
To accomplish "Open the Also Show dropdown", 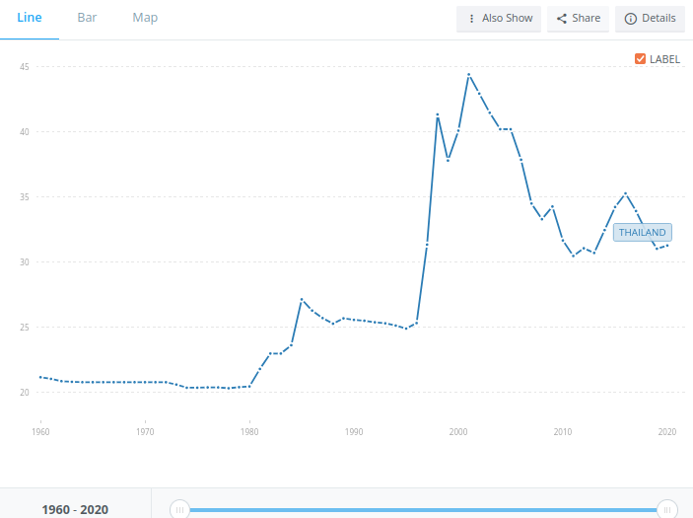I will (499, 19).
